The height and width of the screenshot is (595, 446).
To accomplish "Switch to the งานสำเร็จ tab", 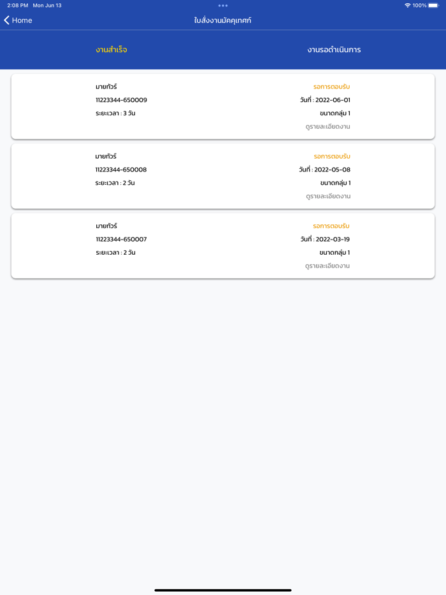I will coord(111,48).
